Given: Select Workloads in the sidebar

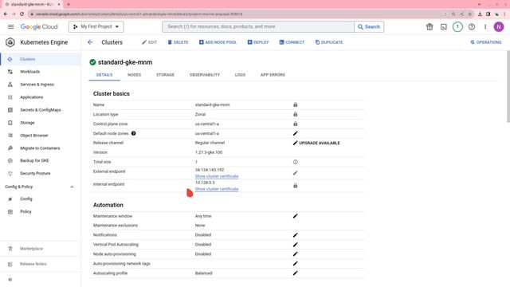Looking at the screenshot, I should [41, 72].
